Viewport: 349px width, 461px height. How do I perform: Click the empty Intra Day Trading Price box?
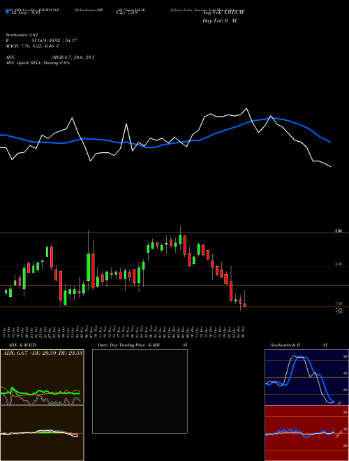click(140, 391)
